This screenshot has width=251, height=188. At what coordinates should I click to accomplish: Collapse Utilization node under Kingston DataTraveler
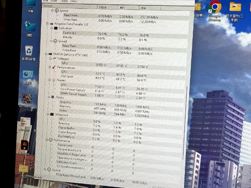click(51, 28)
